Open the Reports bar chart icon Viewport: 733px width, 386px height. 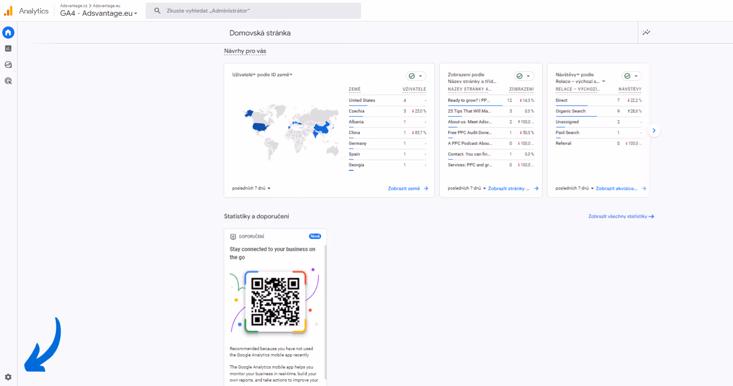pos(8,48)
